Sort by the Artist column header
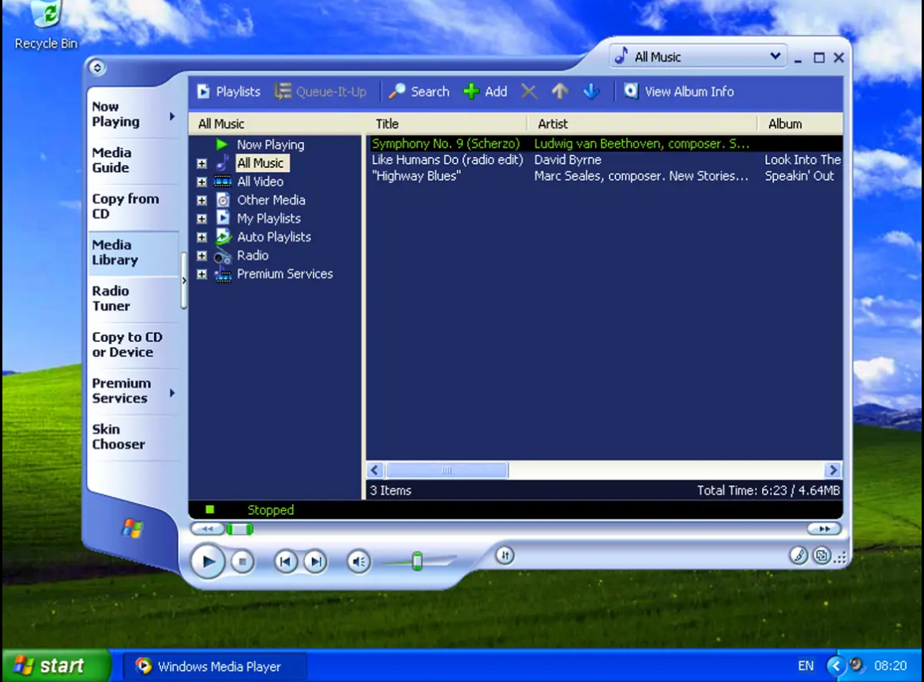This screenshot has height=682, width=924. (x=642, y=124)
